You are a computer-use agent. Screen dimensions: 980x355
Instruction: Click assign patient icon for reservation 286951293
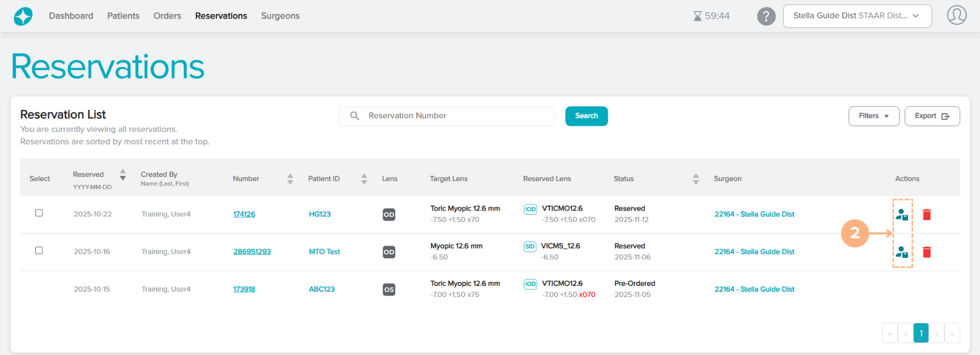pyautogui.click(x=902, y=252)
